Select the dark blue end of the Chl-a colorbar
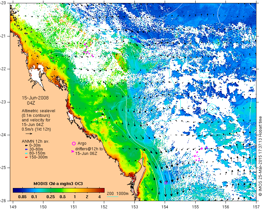 pyautogui.click(x=15, y=190)
